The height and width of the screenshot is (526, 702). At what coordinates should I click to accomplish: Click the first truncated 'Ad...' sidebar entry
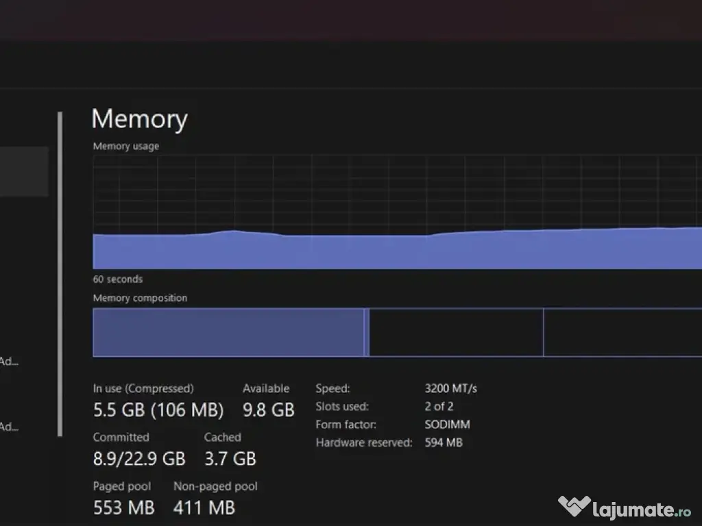[9, 362]
